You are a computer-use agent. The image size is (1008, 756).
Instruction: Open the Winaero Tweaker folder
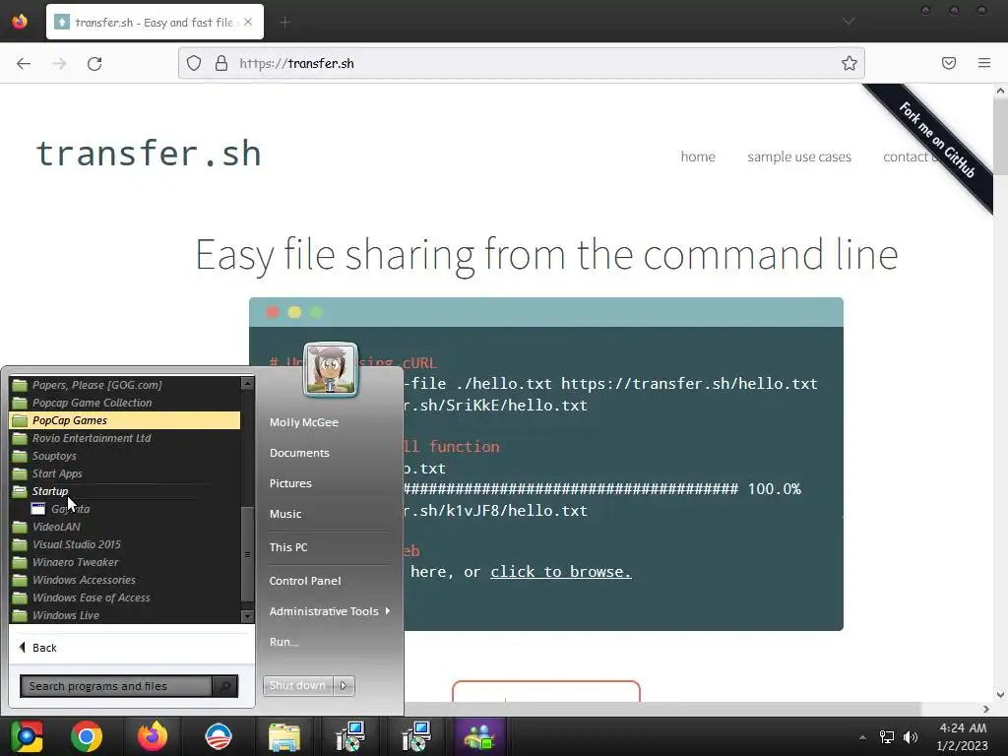pyautogui.click(x=125, y=562)
